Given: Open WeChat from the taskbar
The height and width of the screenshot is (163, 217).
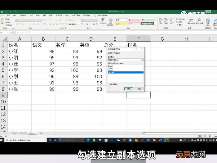Looking at the screenshot, I should (118, 140).
